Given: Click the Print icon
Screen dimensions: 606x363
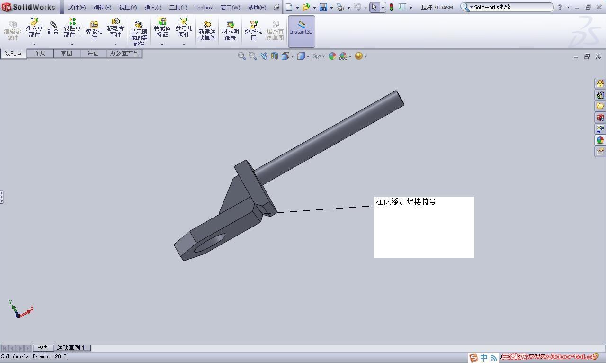Looking at the screenshot, I should pos(340,7).
